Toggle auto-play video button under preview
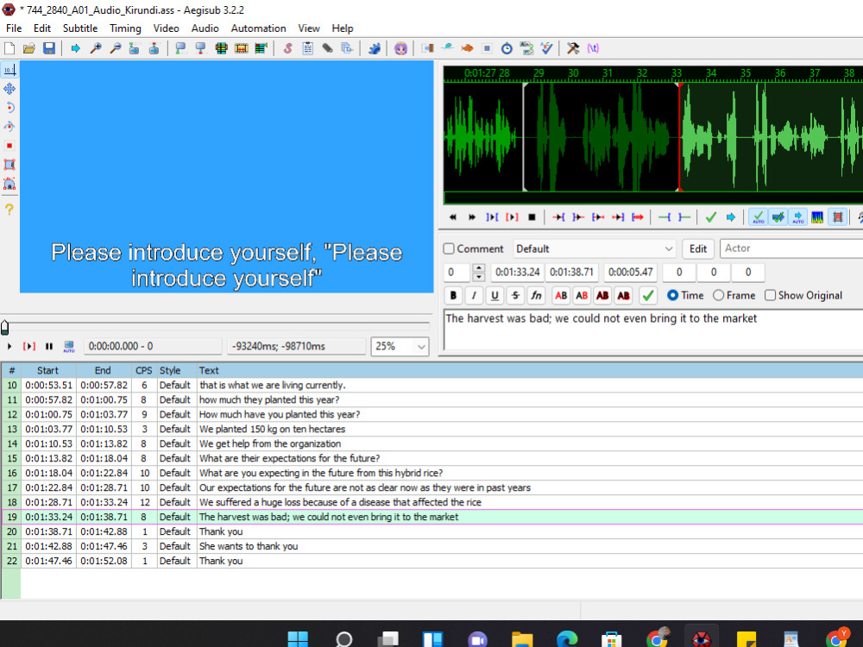Screen dimensions: 863x647 [x=69, y=346]
